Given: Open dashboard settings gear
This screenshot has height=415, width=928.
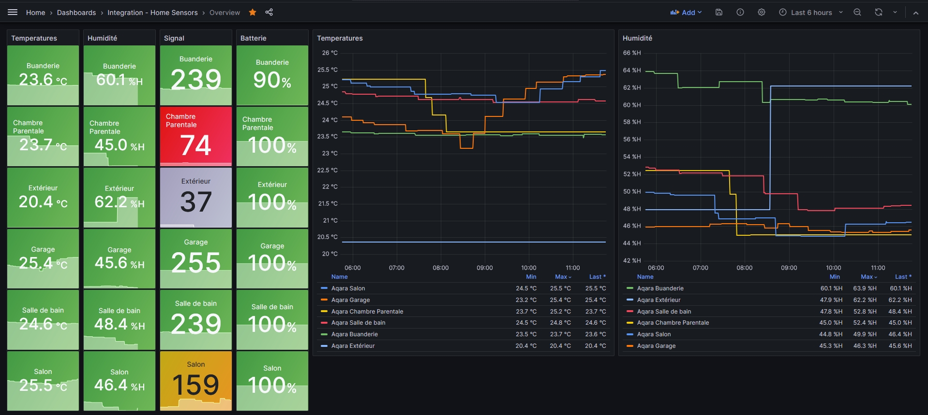Looking at the screenshot, I should pos(762,12).
